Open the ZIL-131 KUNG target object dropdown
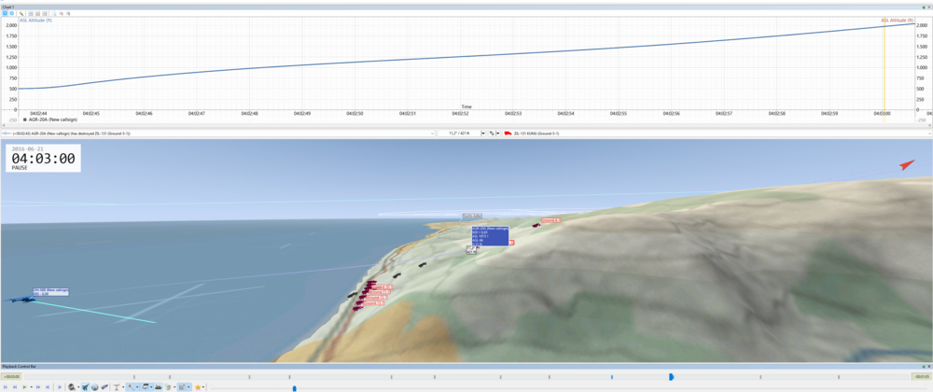Viewport: 933px width, 392px height. (929, 133)
